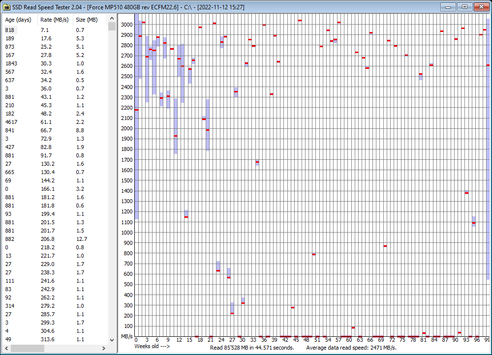Click the MB/s axis label on the chart
Viewport: 492px width, 355px height.
coord(126,337)
